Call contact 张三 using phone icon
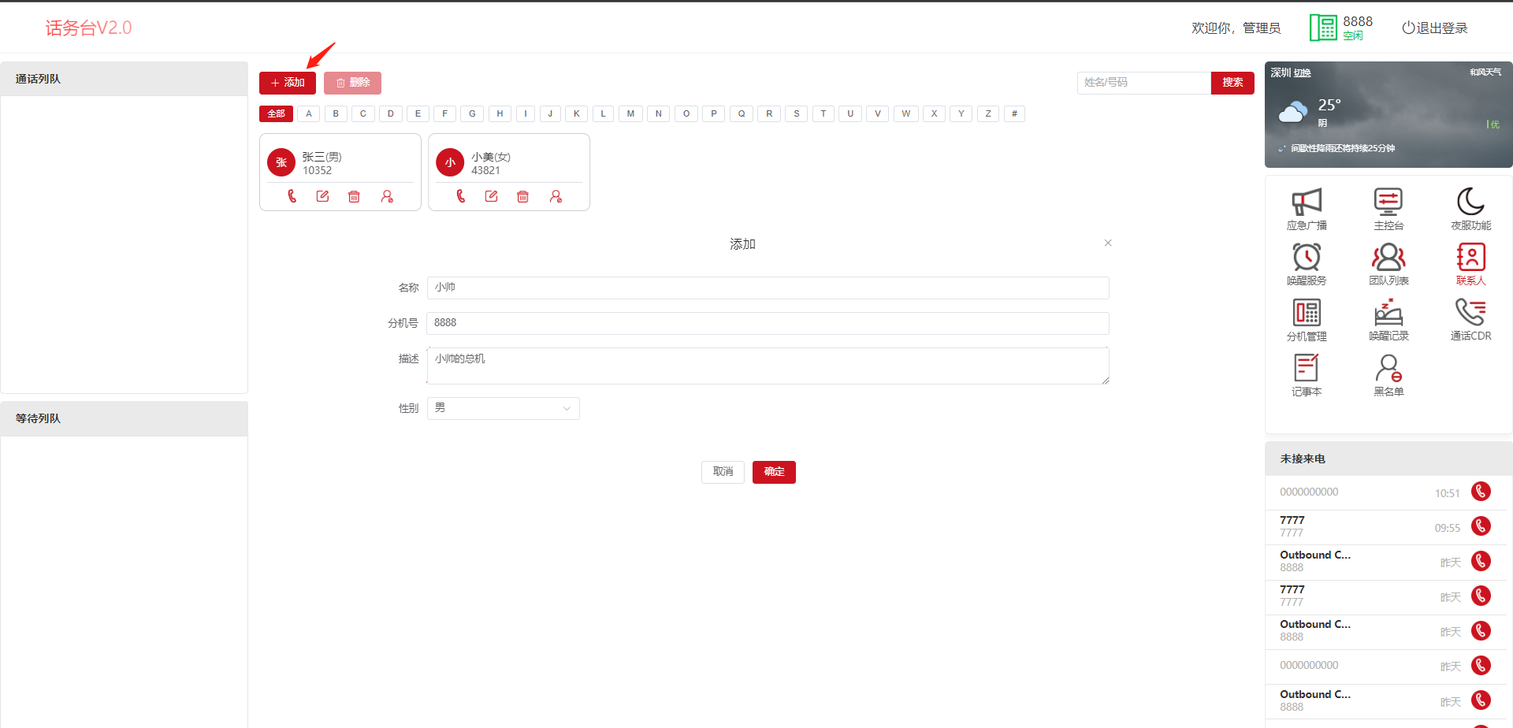1513x728 pixels. (x=292, y=196)
